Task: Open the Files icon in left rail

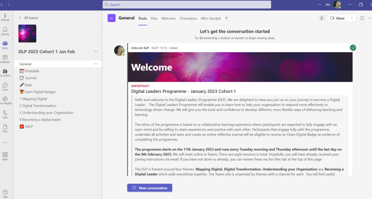Action: point(5,128)
